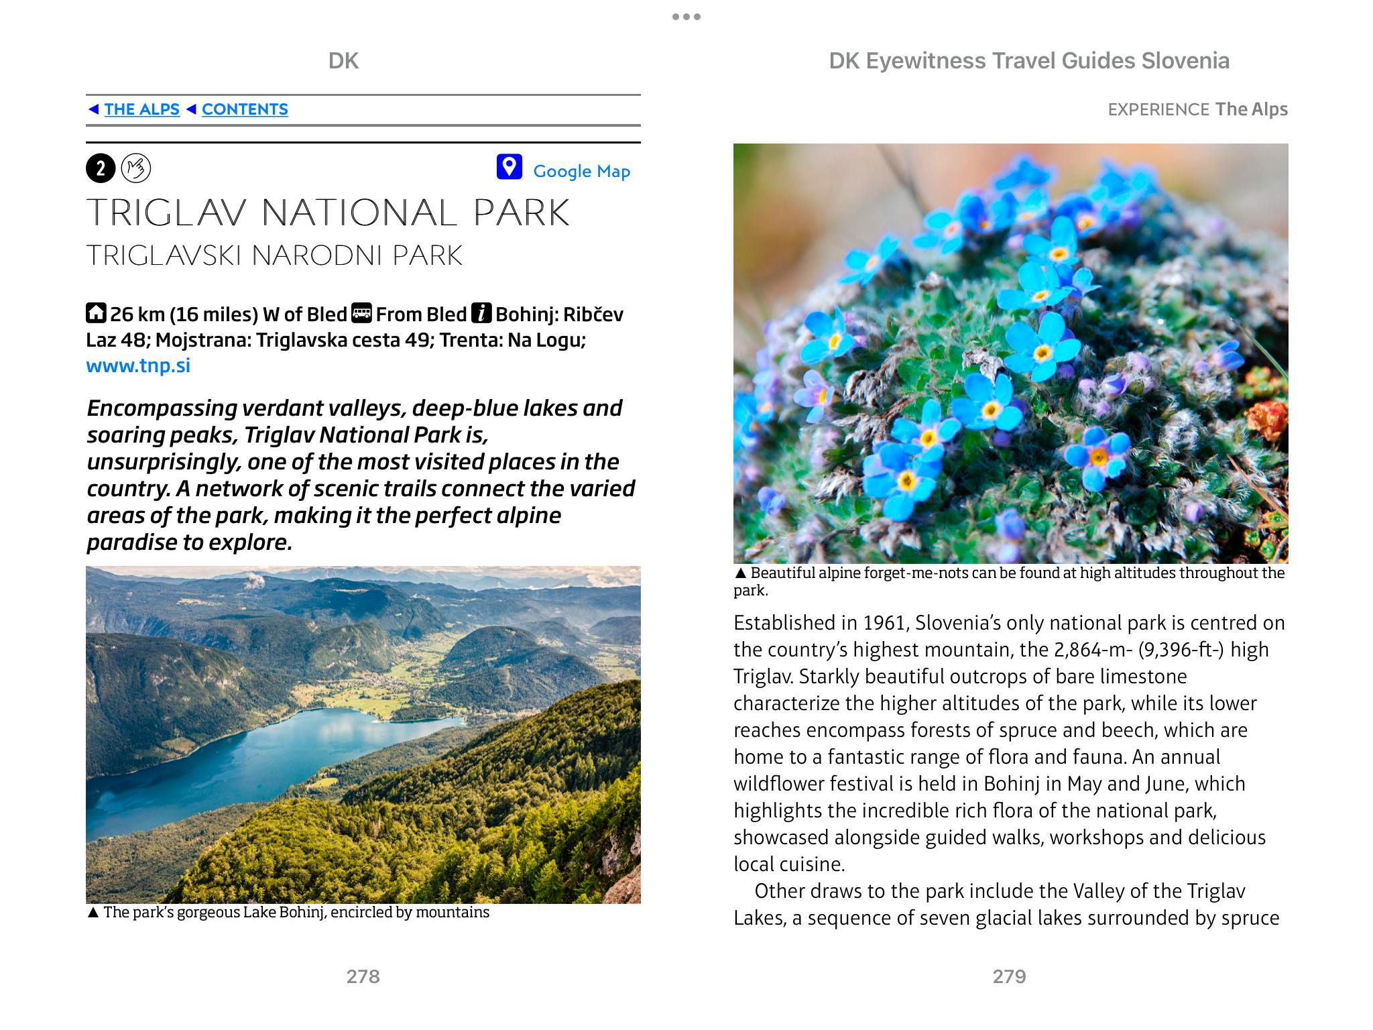Open the Lake Bohinj photo
Screen dimensions: 1373x1030
point(363,734)
